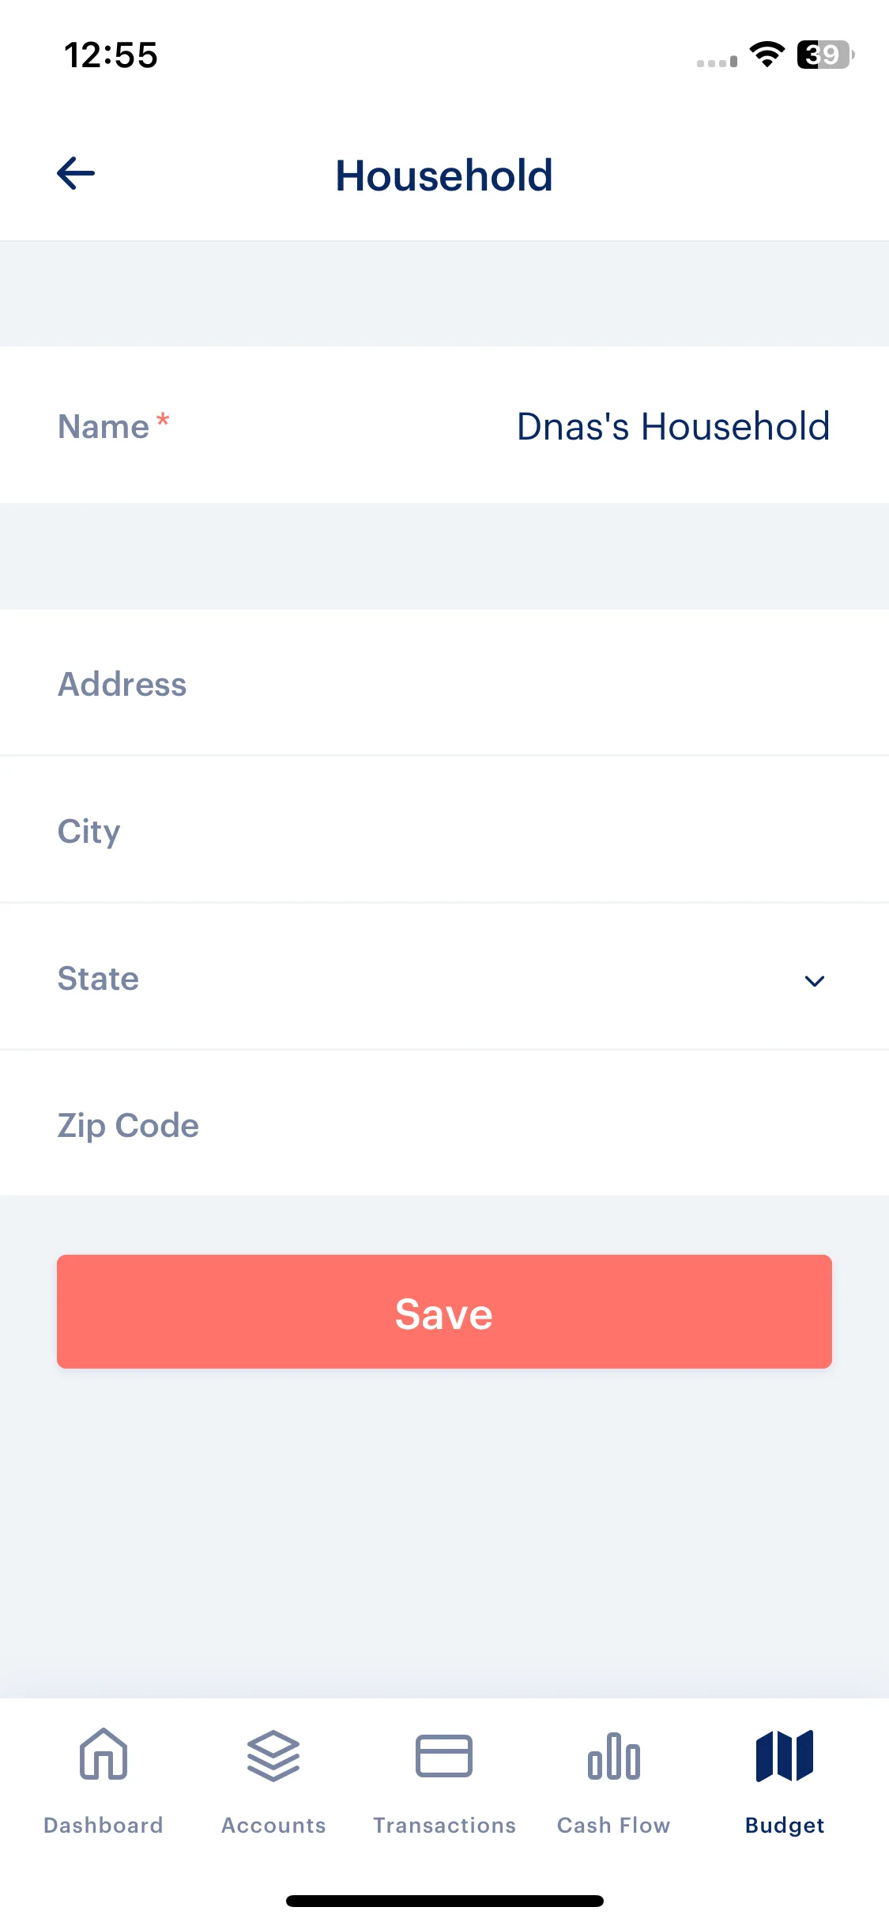The image size is (889, 1926).
Task: Focus the City input field
Action: 444,831
